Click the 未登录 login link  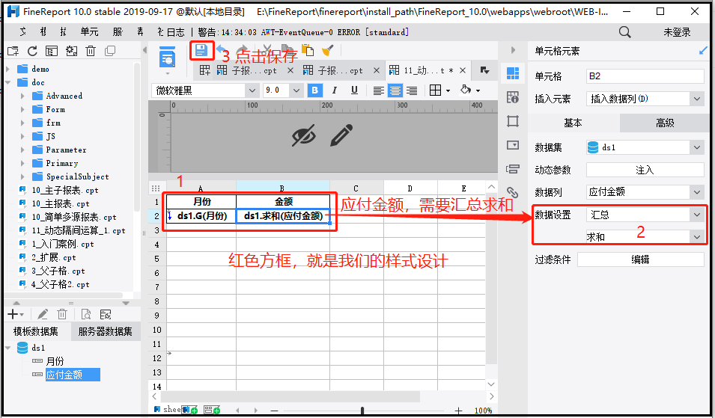point(677,32)
